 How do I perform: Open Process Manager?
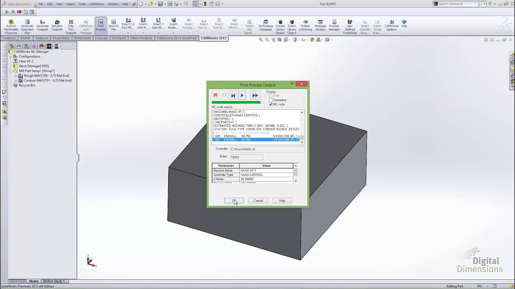334,26
